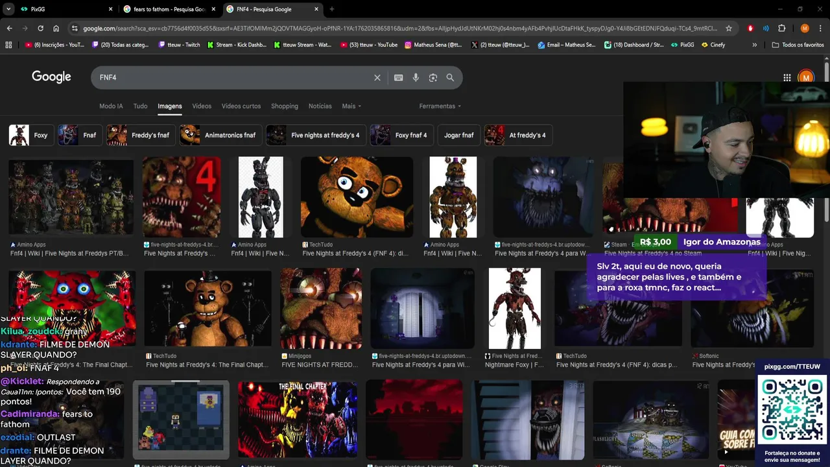Open the red shield extension icon

tap(750, 29)
